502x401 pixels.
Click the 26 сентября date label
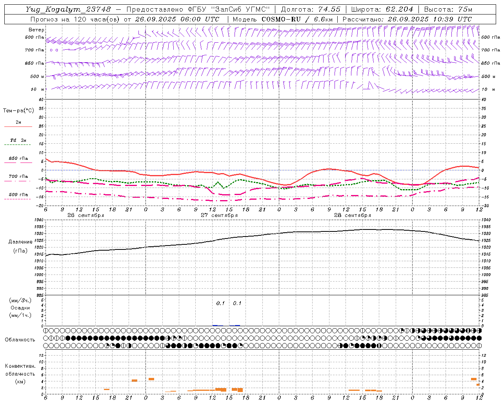pos(85,215)
